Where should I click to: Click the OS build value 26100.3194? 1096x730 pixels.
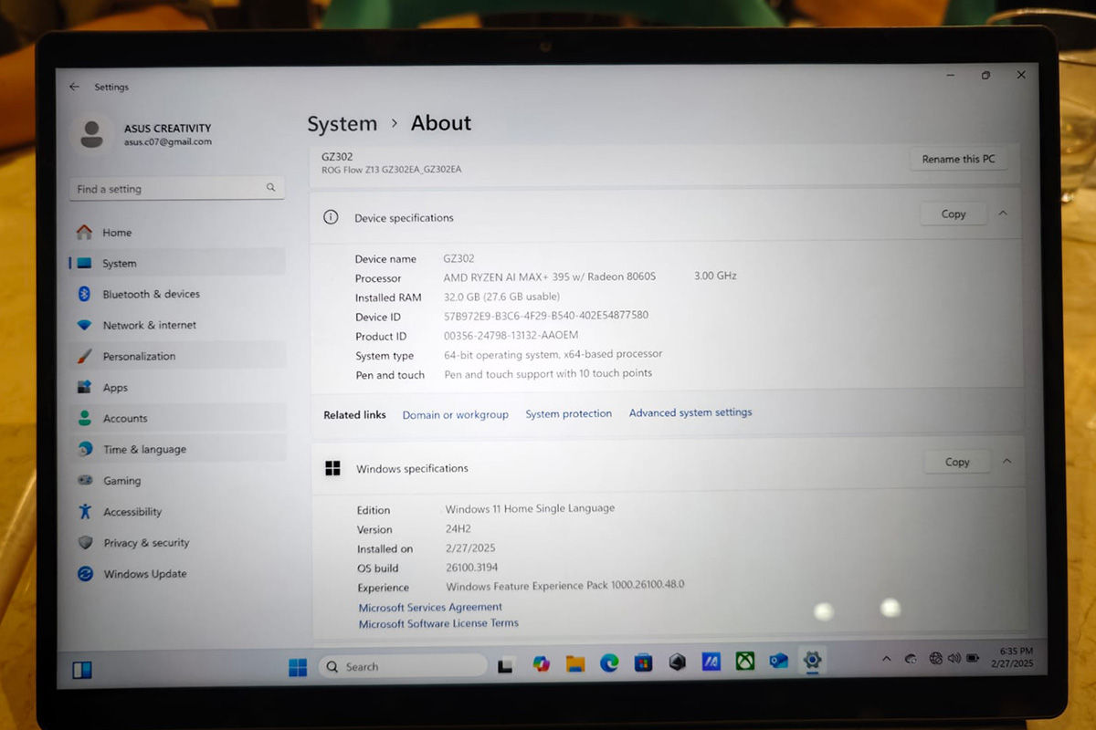click(x=472, y=568)
